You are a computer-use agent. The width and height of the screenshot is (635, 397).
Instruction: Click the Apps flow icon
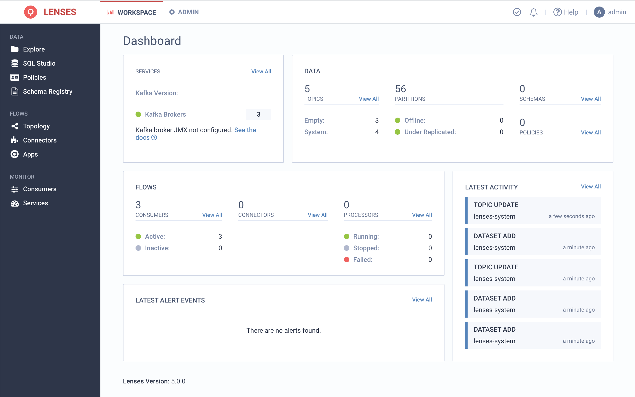(x=14, y=154)
